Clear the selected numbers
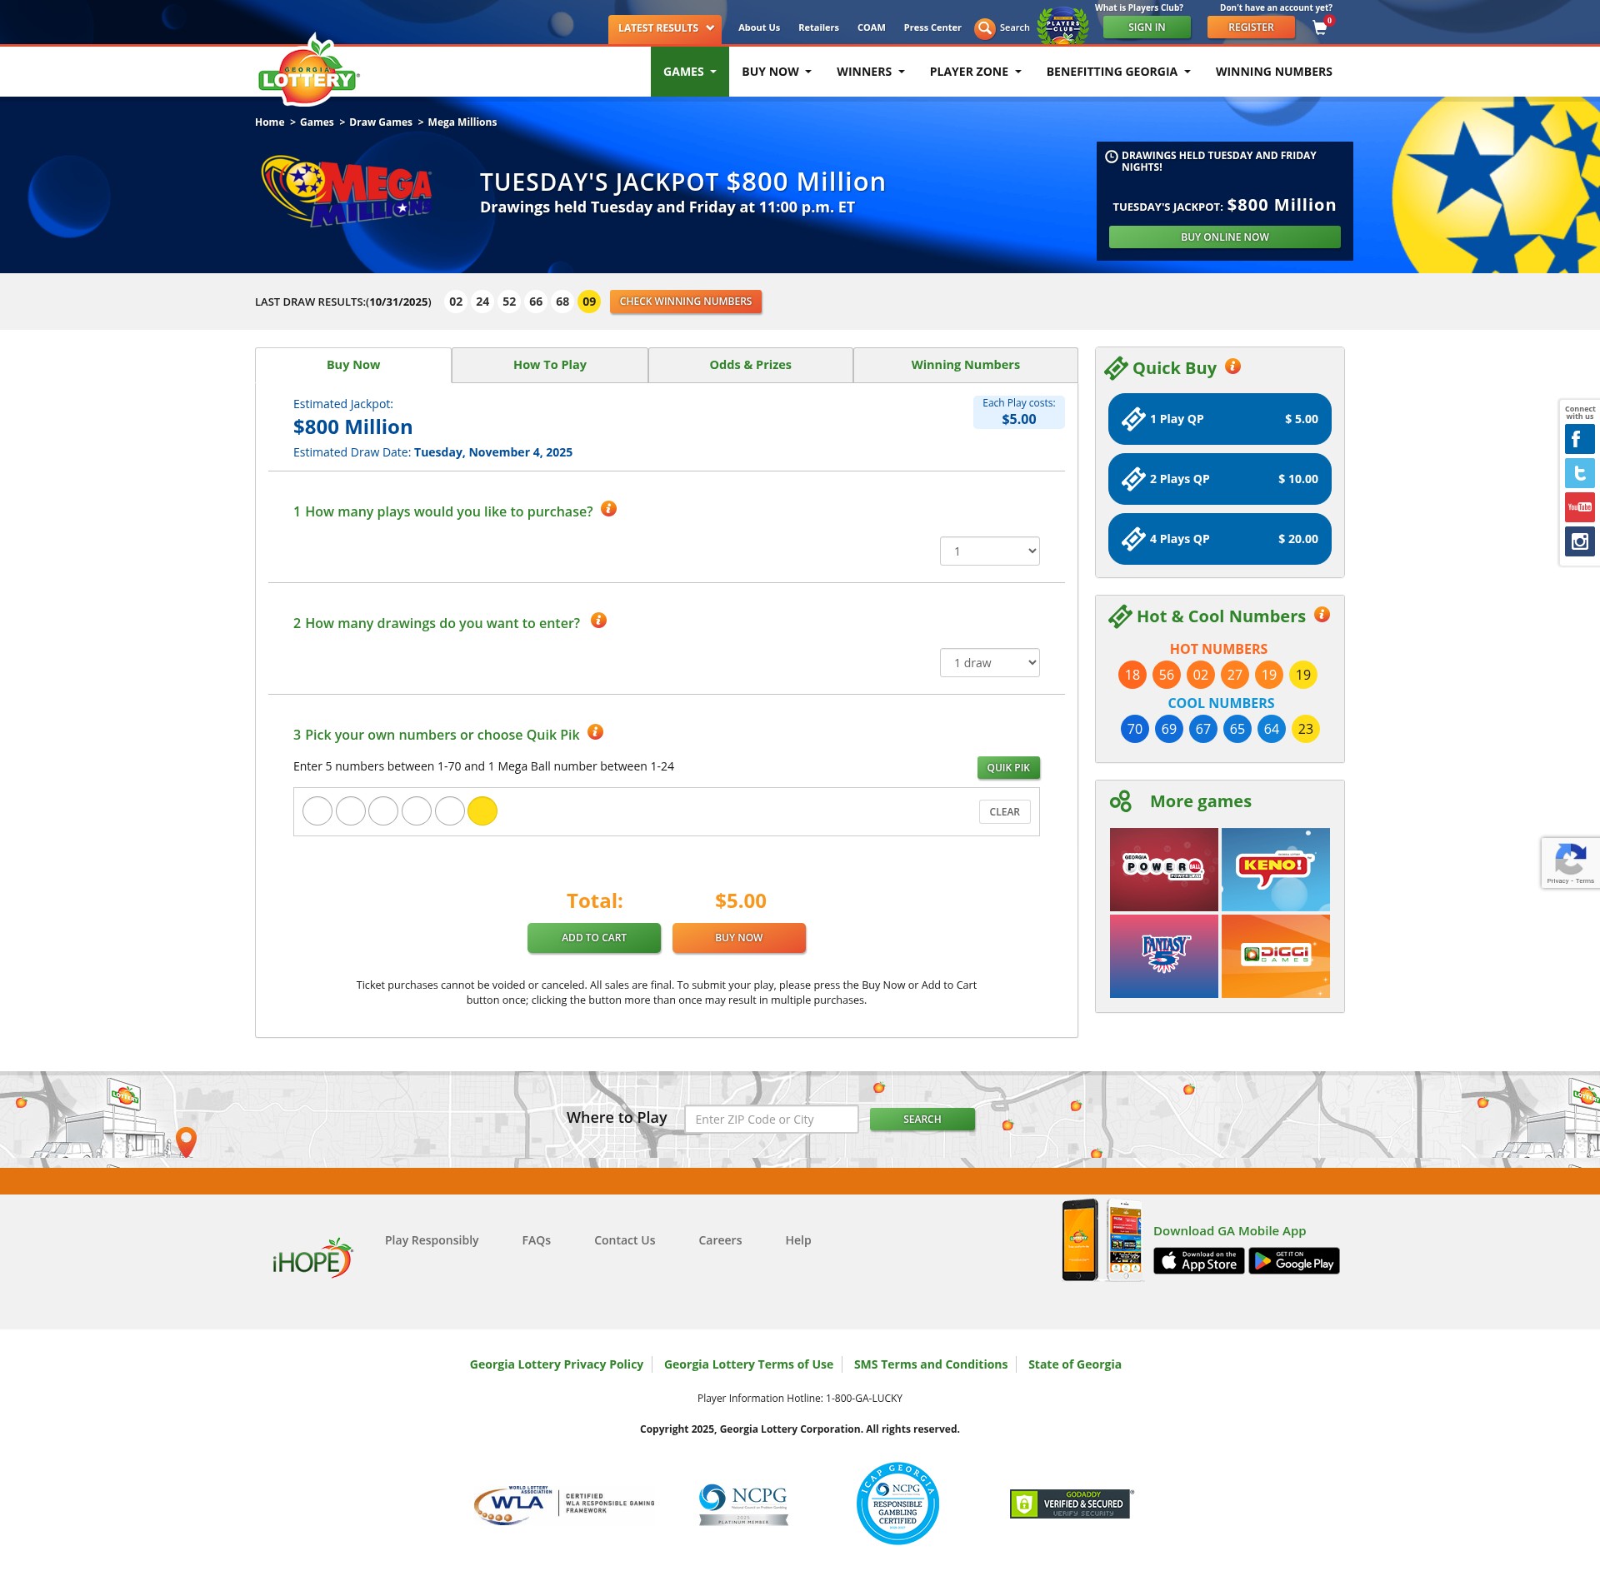Image resolution: width=1600 pixels, height=1571 pixels. (1004, 812)
